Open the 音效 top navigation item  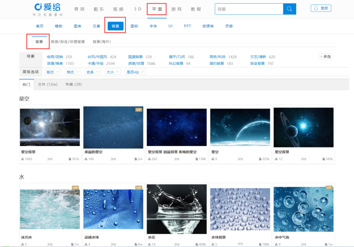[79, 9]
